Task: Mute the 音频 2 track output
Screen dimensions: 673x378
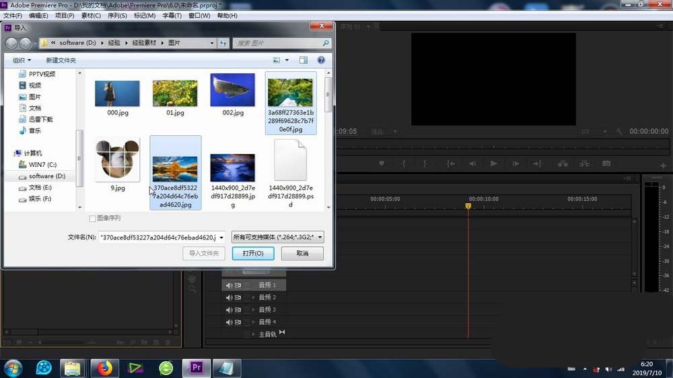Action: (229, 297)
